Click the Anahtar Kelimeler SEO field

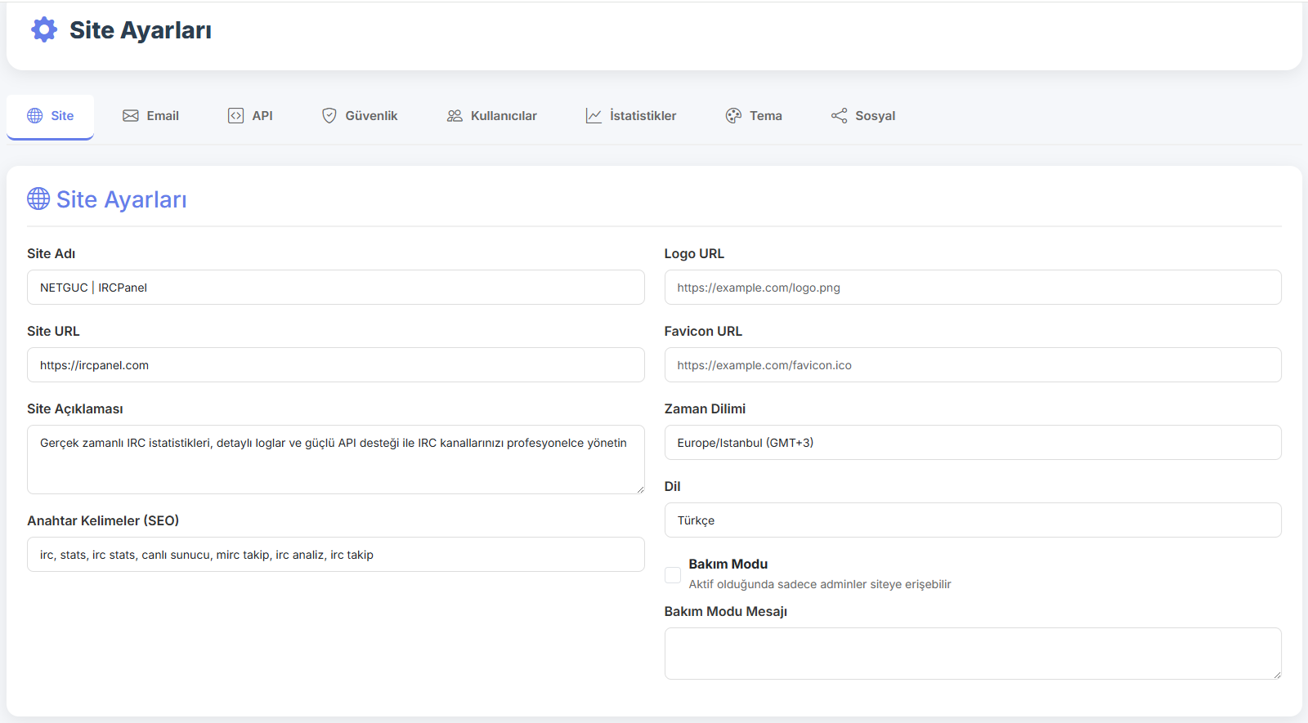335,555
